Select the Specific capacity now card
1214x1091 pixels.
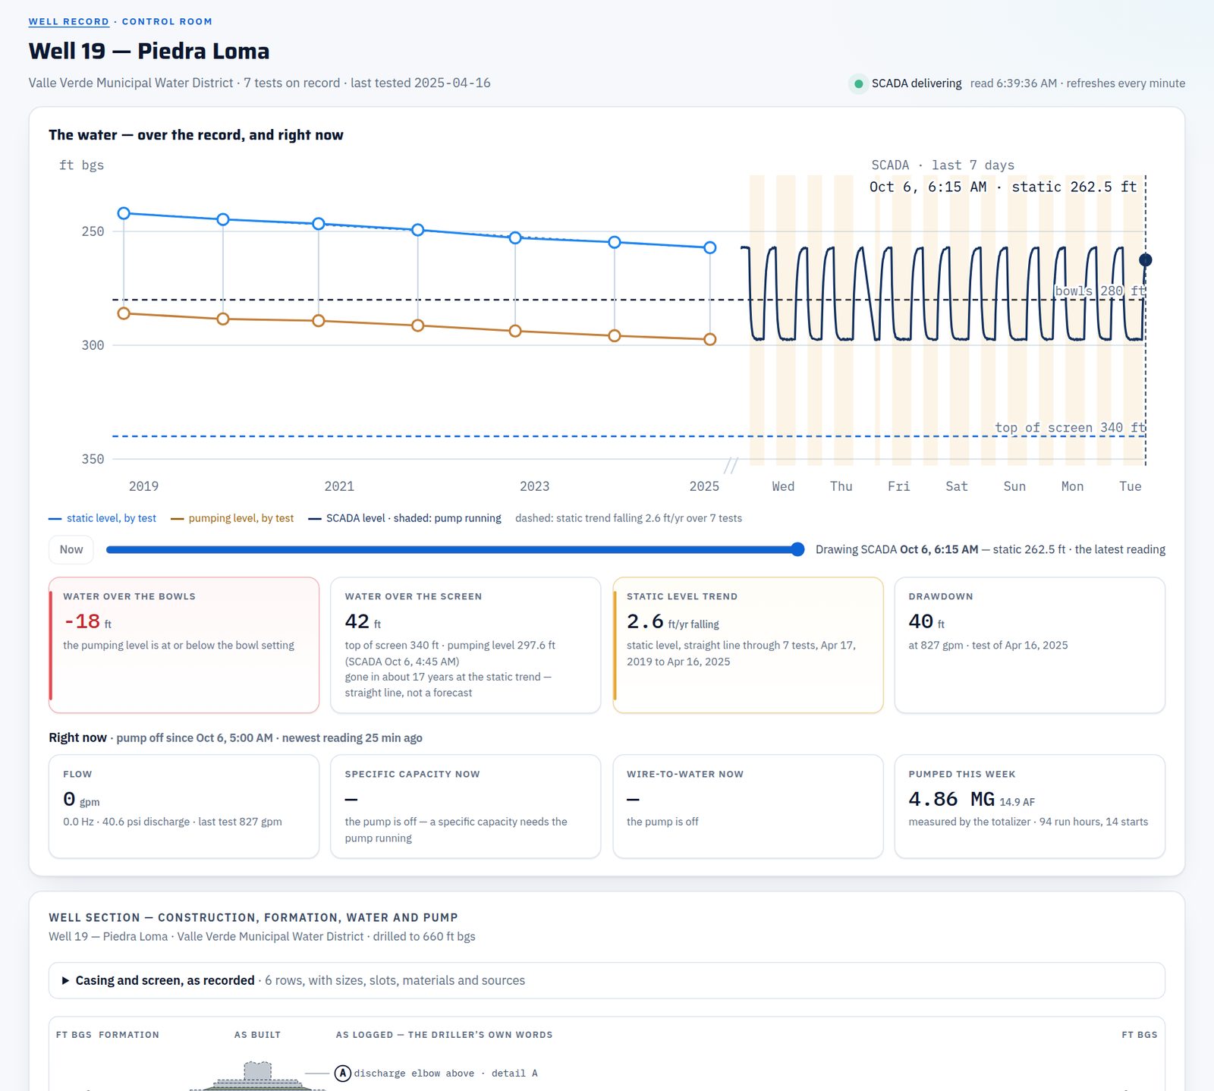465,806
